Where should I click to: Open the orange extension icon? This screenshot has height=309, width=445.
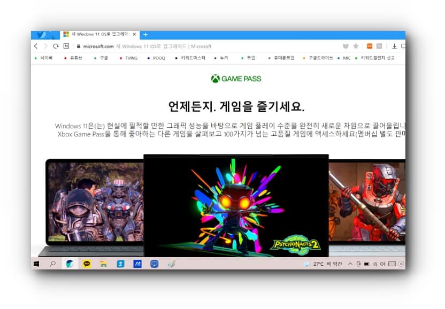(370, 46)
